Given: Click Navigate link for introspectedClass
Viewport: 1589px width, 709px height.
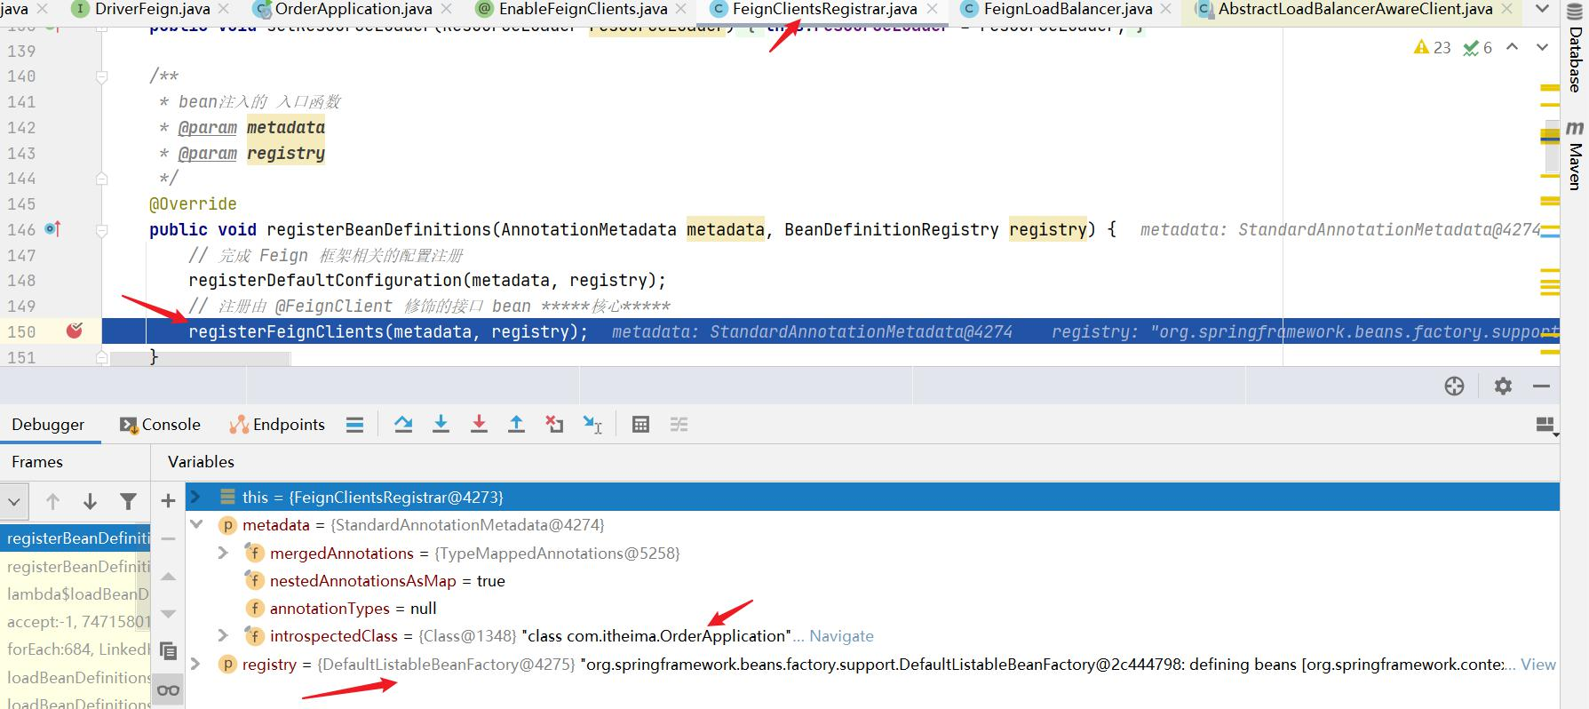Looking at the screenshot, I should coord(841,636).
